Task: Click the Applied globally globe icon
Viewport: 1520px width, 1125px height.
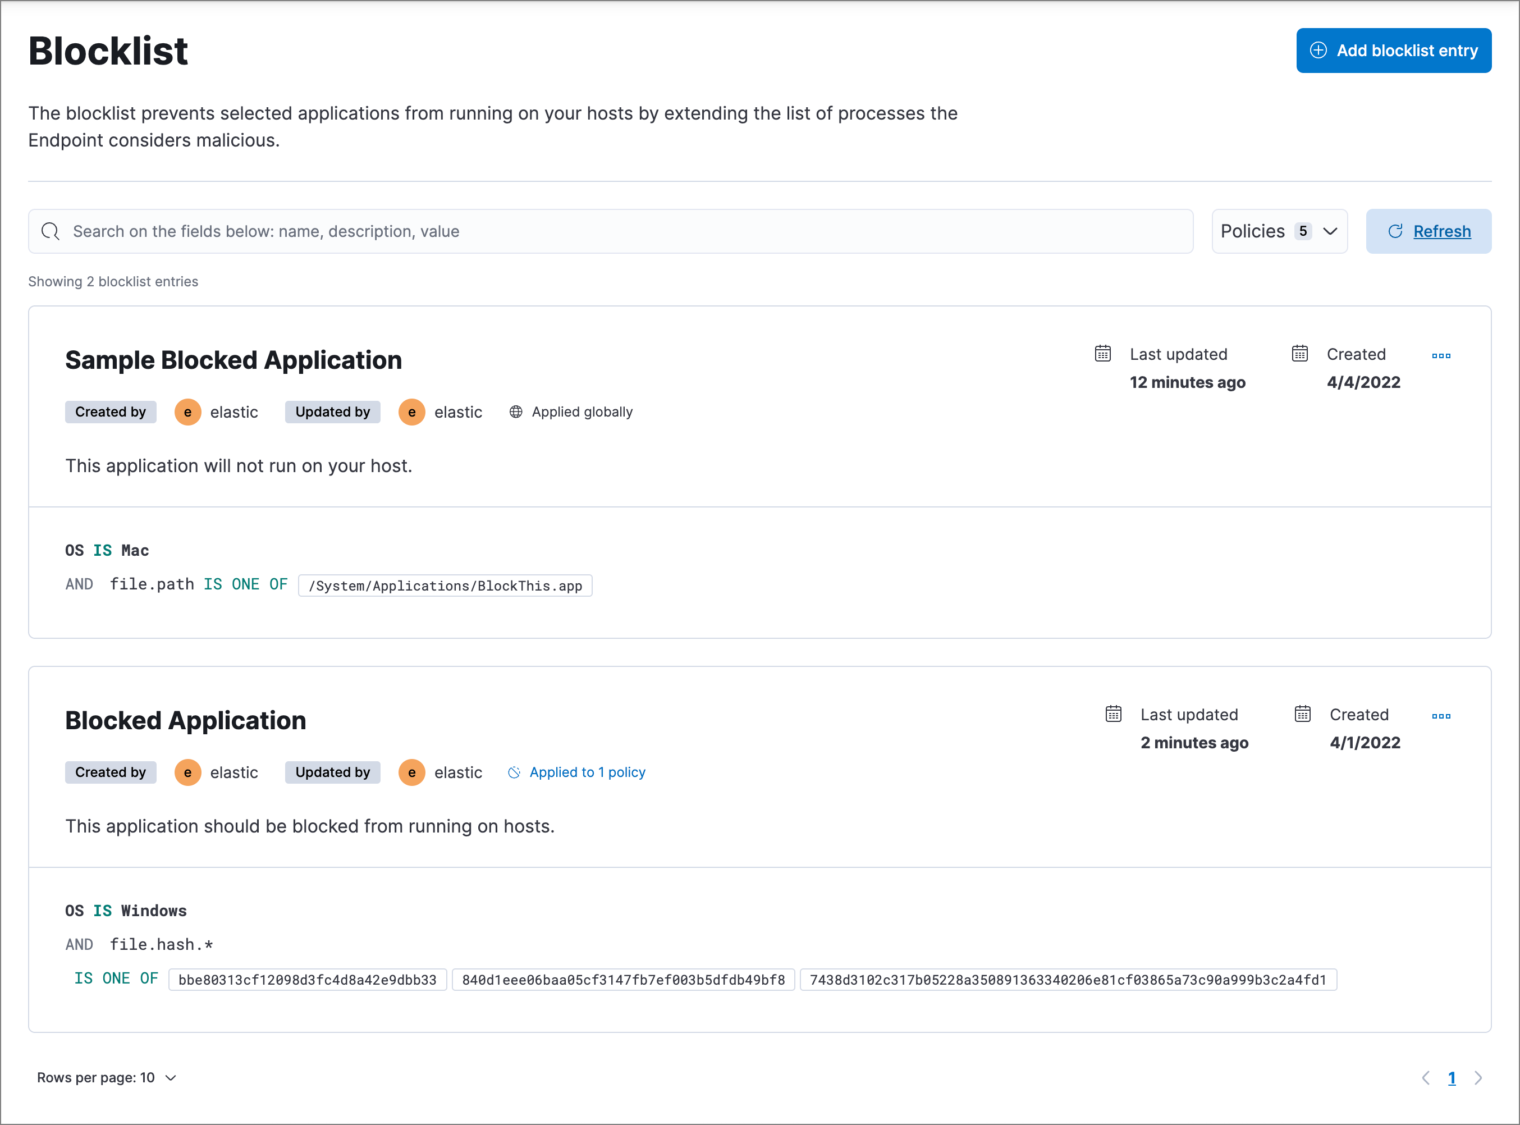Action: 515,413
